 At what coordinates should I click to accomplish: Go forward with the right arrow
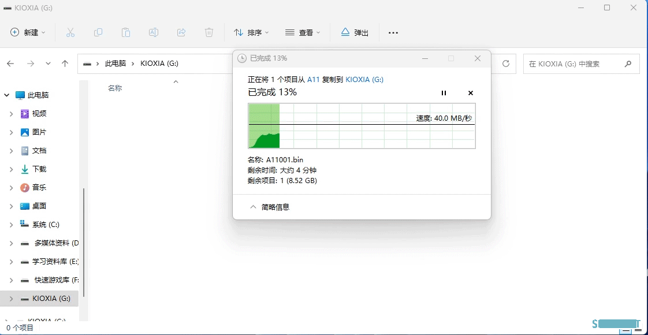(x=31, y=64)
